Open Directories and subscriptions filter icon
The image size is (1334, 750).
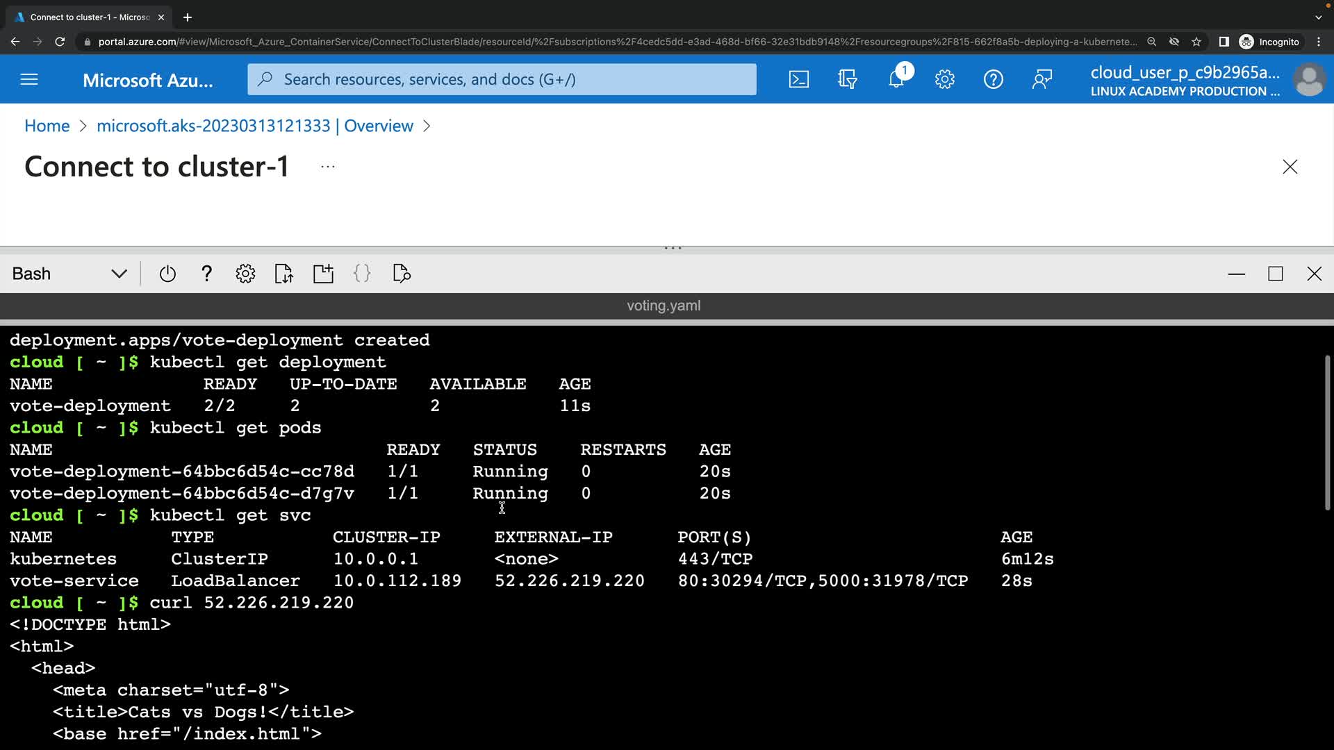click(847, 79)
